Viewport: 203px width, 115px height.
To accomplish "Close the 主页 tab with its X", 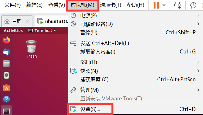I will 28,21.
